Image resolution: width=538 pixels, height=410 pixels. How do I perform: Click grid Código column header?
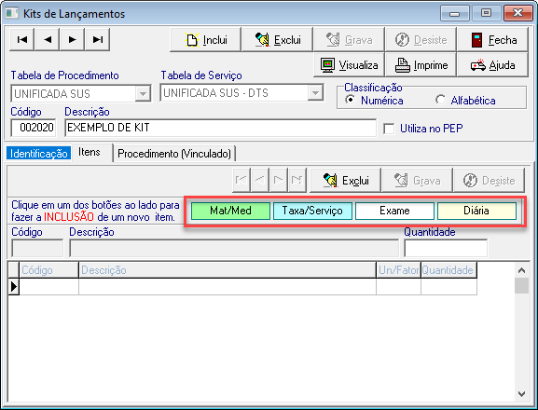pyautogui.click(x=48, y=270)
